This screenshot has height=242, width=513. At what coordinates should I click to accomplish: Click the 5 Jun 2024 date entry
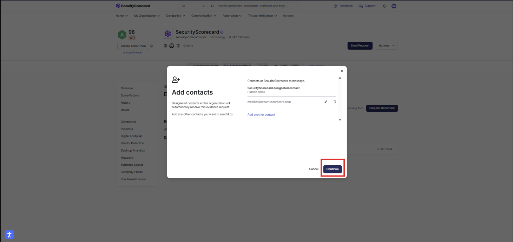(384, 149)
